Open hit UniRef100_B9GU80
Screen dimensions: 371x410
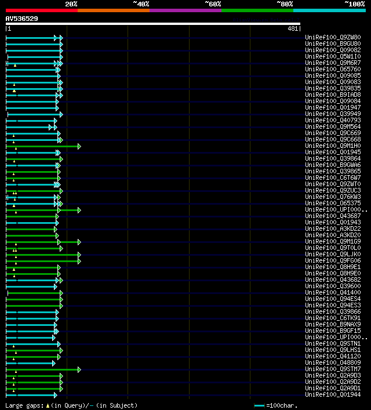tap(333, 43)
